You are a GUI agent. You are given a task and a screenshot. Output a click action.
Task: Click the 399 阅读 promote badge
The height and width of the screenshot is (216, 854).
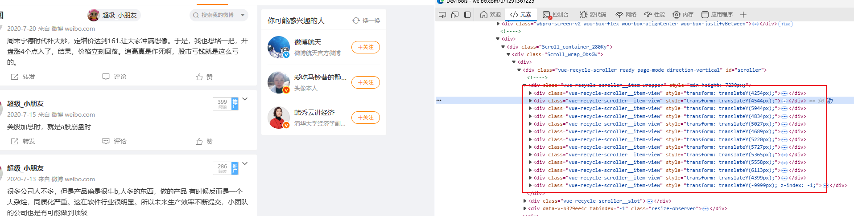[x=226, y=104]
